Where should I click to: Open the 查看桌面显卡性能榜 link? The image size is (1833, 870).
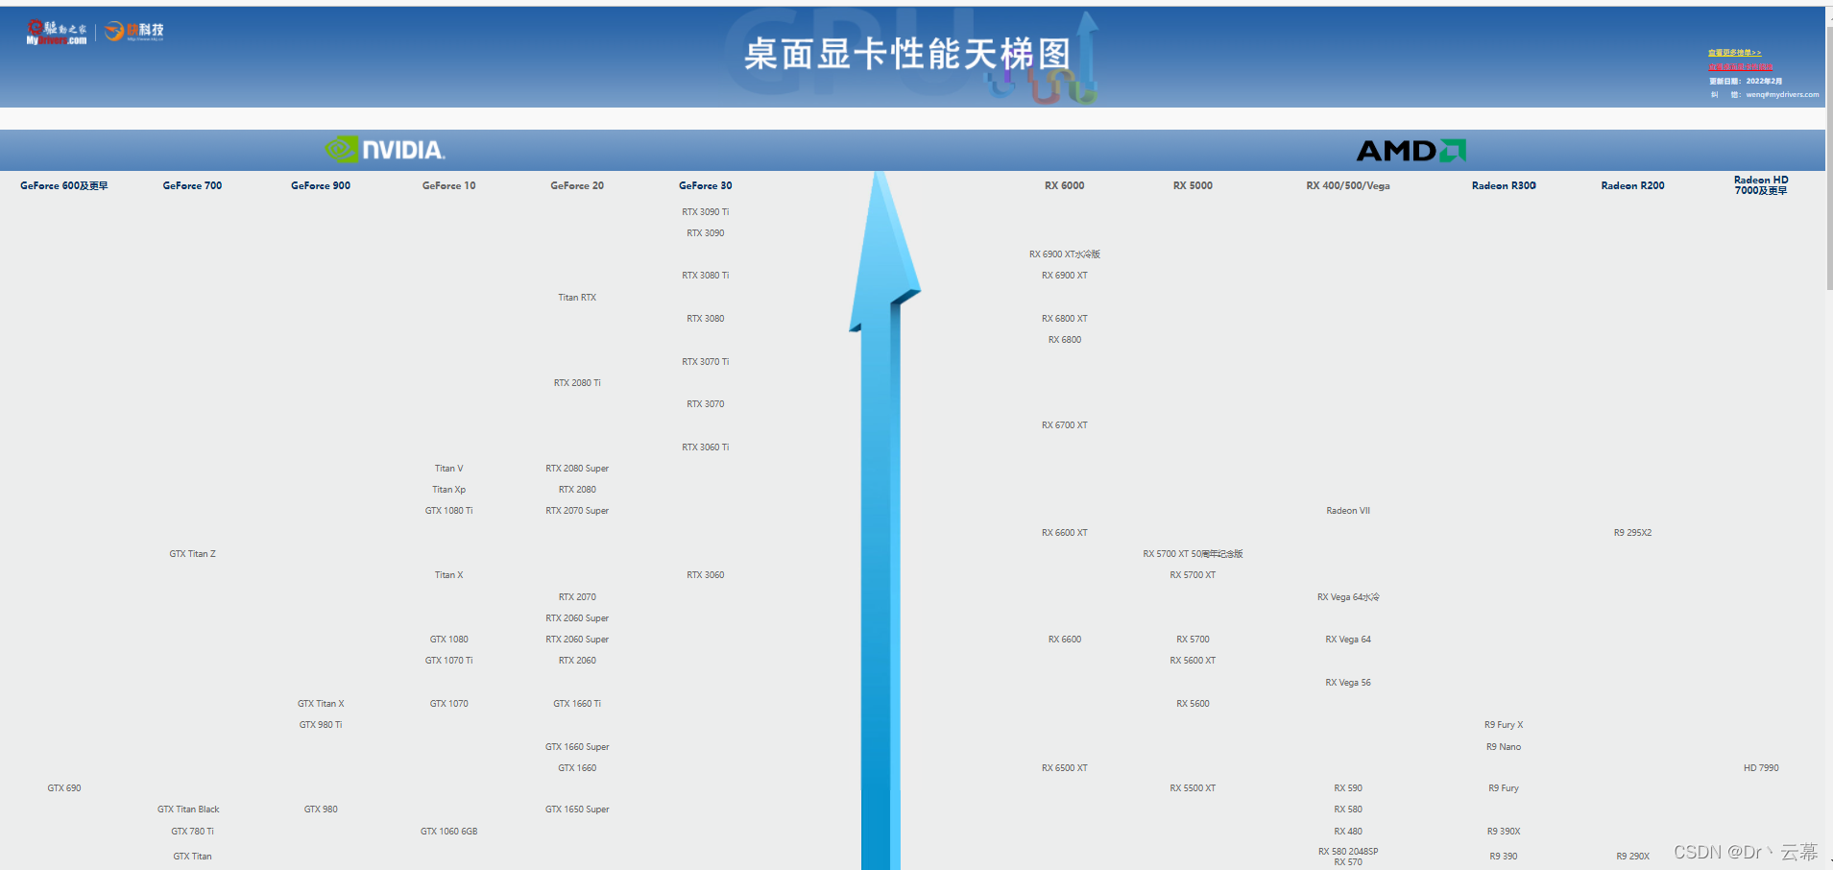click(x=1740, y=66)
